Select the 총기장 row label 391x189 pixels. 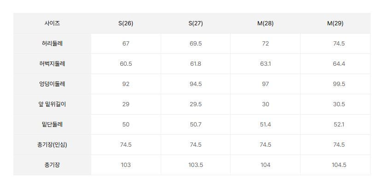click(x=52, y=165)
